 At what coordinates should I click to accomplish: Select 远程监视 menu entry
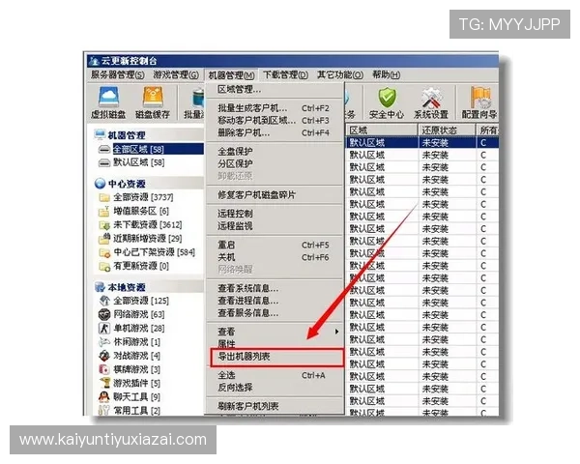point(275,225)
